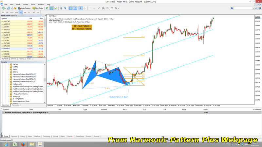The image size is (262, 147).
Task: Click the toolbar search input field
Action: pos(243,8)
